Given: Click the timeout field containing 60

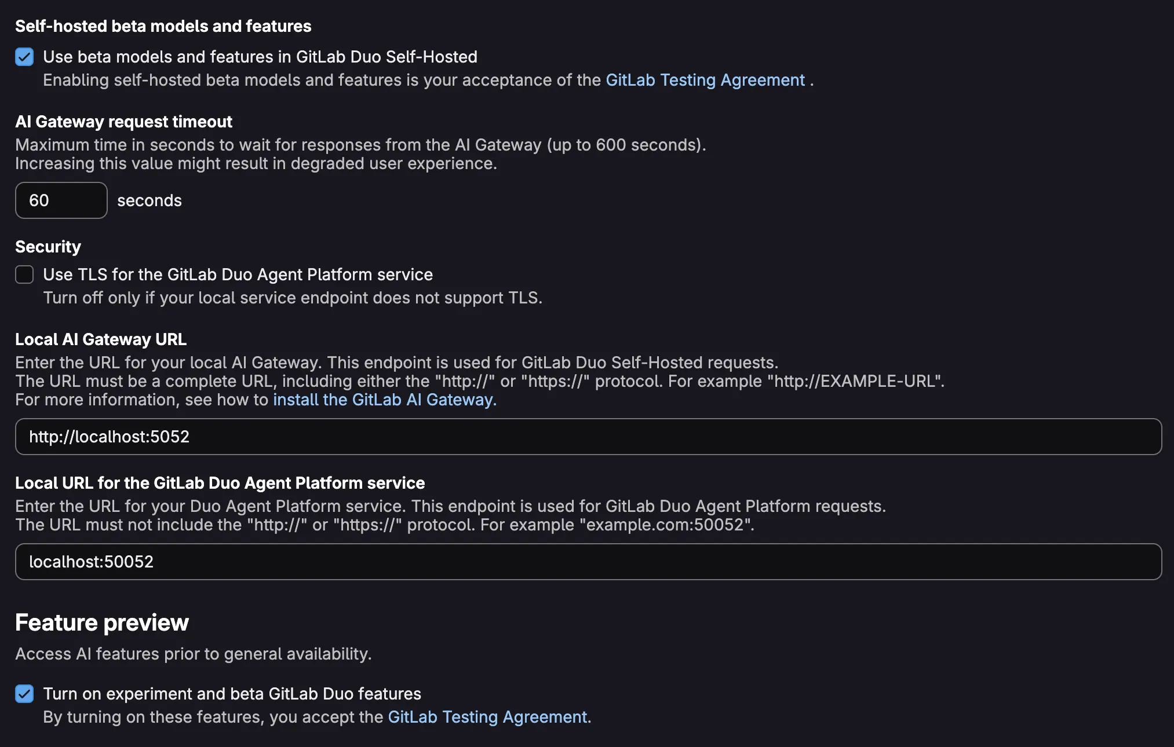Looking at the screenshot, I should pyautogui.click(x=61, y=200).
